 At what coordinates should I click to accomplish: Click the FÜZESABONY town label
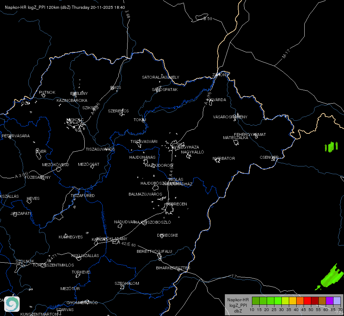(38, 177)
